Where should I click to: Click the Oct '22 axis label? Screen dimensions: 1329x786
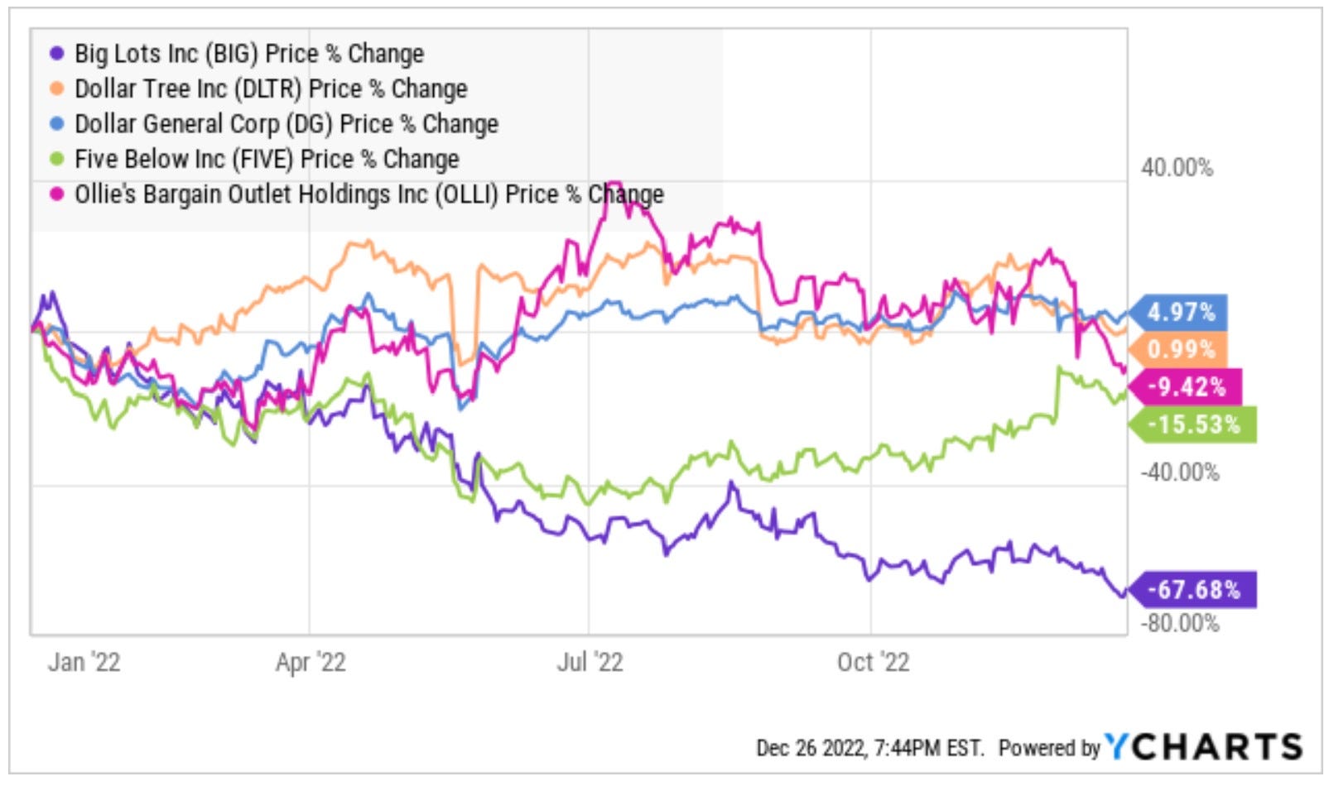coord(873,663)
